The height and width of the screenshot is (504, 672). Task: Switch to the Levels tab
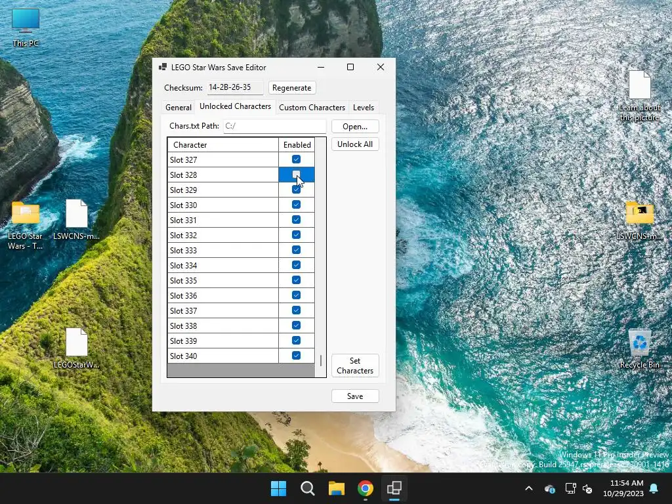(x=364, y=107)
